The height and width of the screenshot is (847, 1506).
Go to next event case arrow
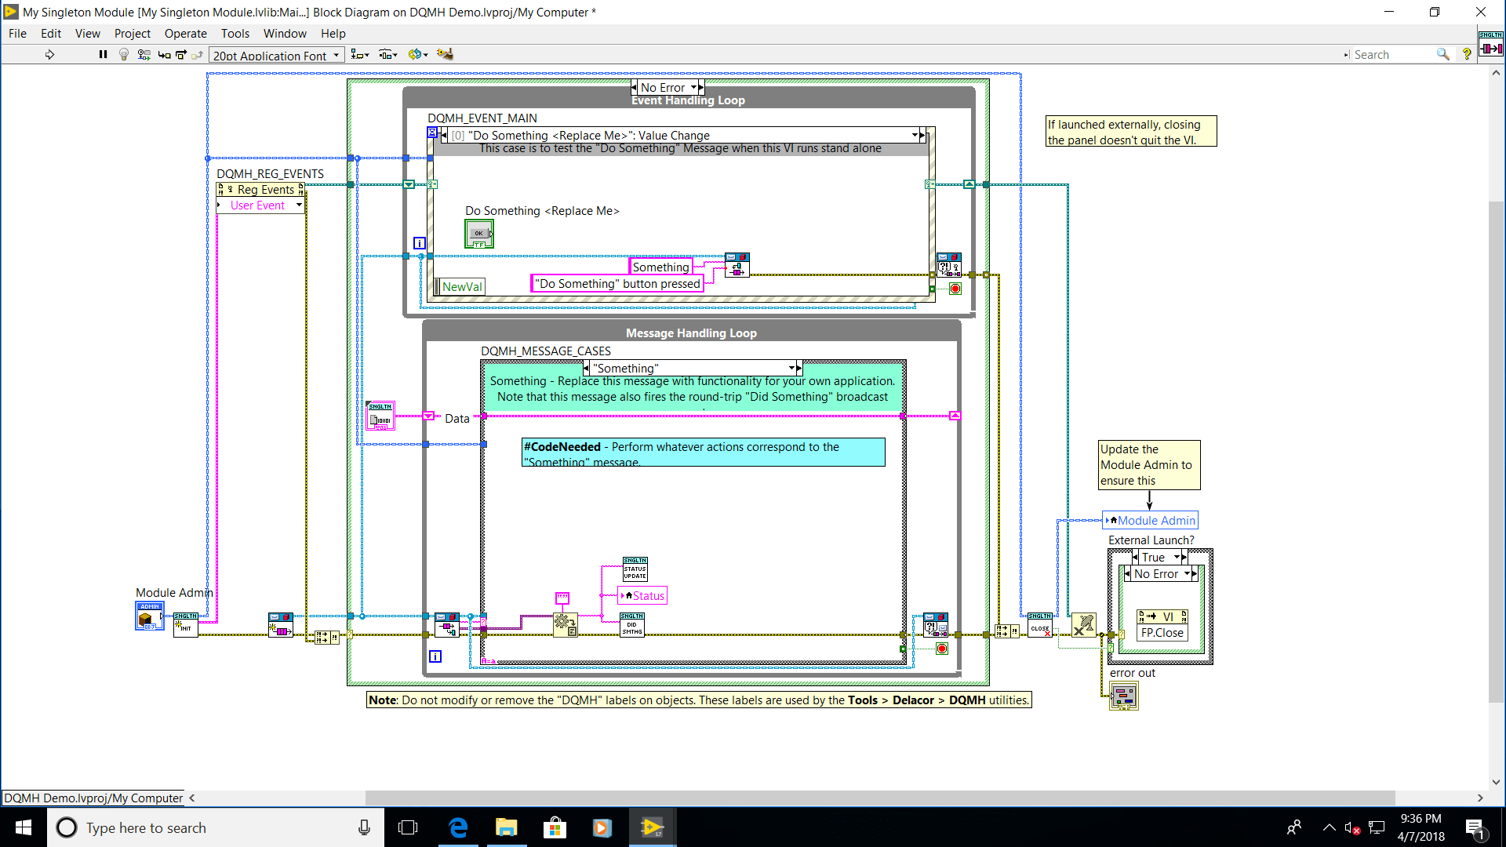923,135
